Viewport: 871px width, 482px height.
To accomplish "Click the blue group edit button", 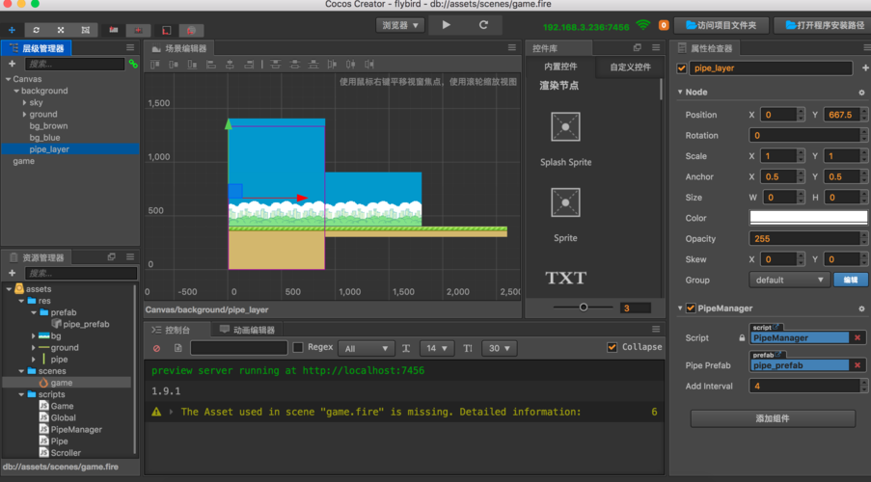I will tap(851, 280).
